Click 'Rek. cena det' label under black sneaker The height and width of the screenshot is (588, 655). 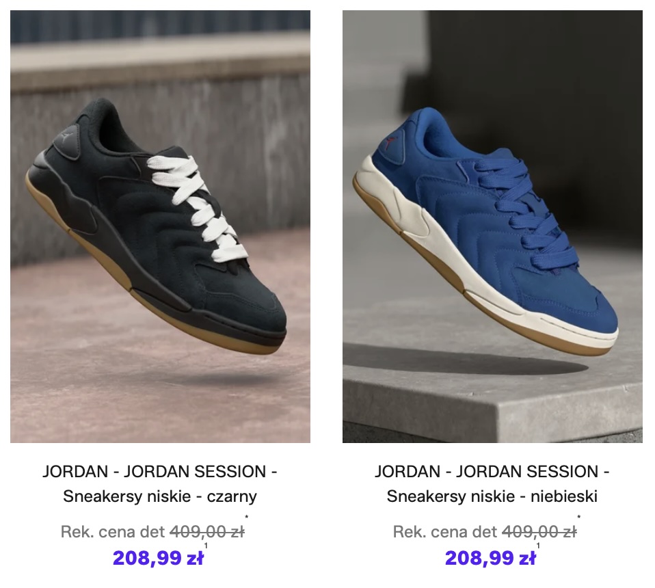tap(113, 532)
